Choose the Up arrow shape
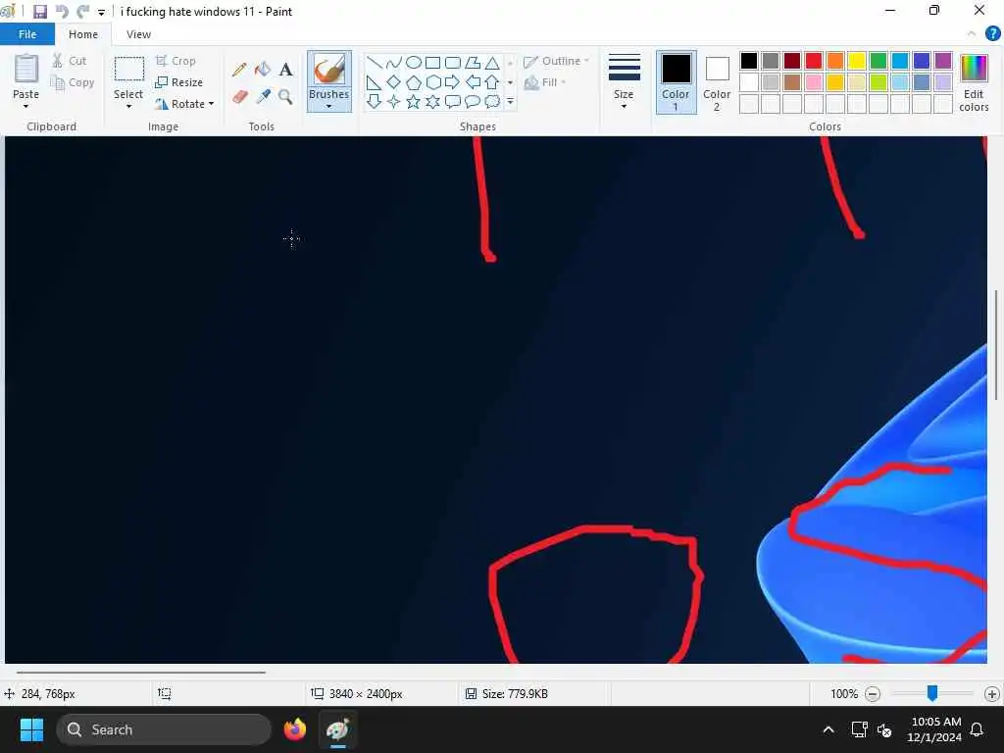 click(x=492, y=82)
